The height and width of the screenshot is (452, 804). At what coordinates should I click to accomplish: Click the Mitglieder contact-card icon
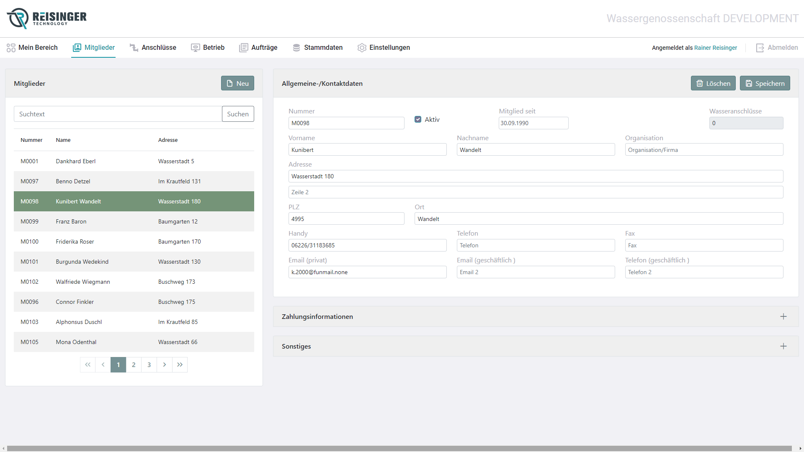[x=77, y=48]
